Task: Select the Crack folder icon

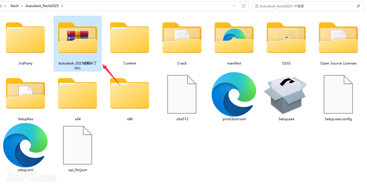Action: [182, 38]
